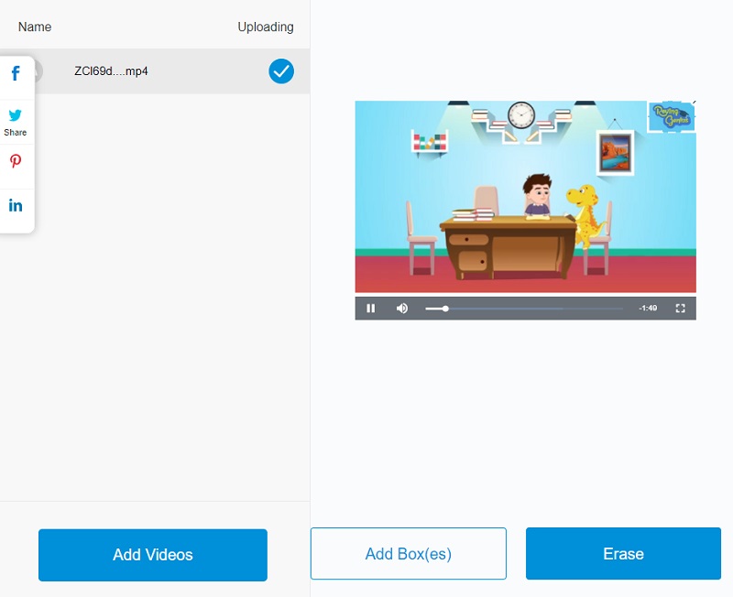Share the video on Twitter
The width and height of the screenshot is (733, 597).
pyautogui.click(x=16, y=116)
